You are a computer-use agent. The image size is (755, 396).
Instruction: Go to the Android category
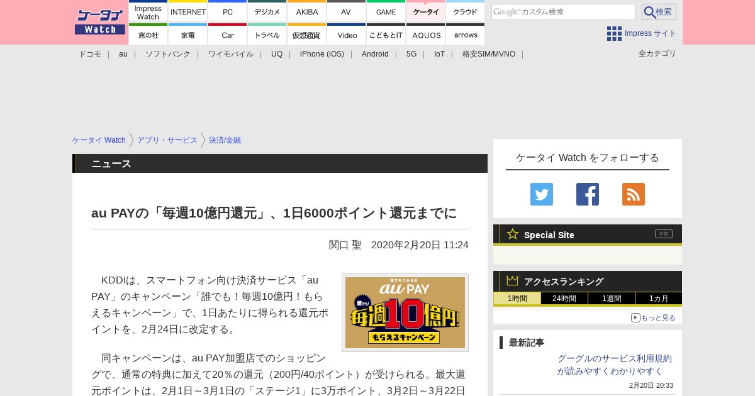click(375, 54)
